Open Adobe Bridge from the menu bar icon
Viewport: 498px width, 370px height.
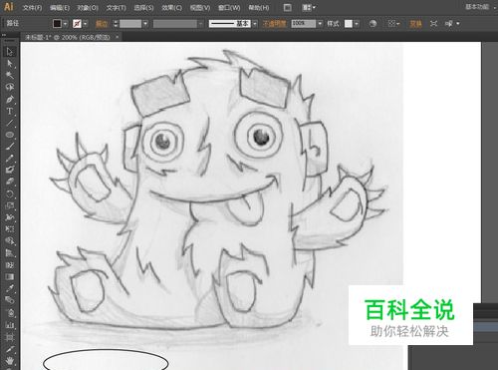(288, 7)
